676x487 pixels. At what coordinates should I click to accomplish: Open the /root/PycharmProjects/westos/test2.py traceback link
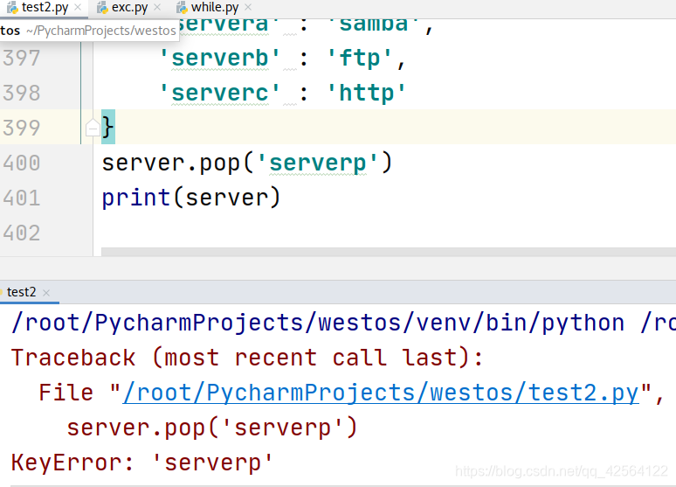pyautogui.click(x=381, y=393)
